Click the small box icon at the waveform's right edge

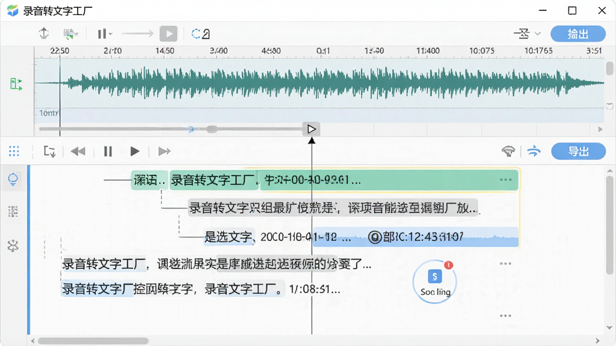(609, 106)
